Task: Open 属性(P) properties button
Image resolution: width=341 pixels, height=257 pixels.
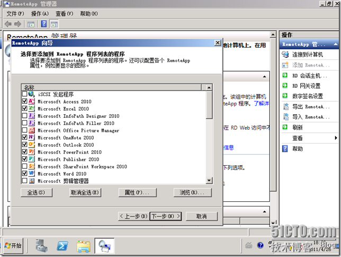Action: tap(138, 192)
